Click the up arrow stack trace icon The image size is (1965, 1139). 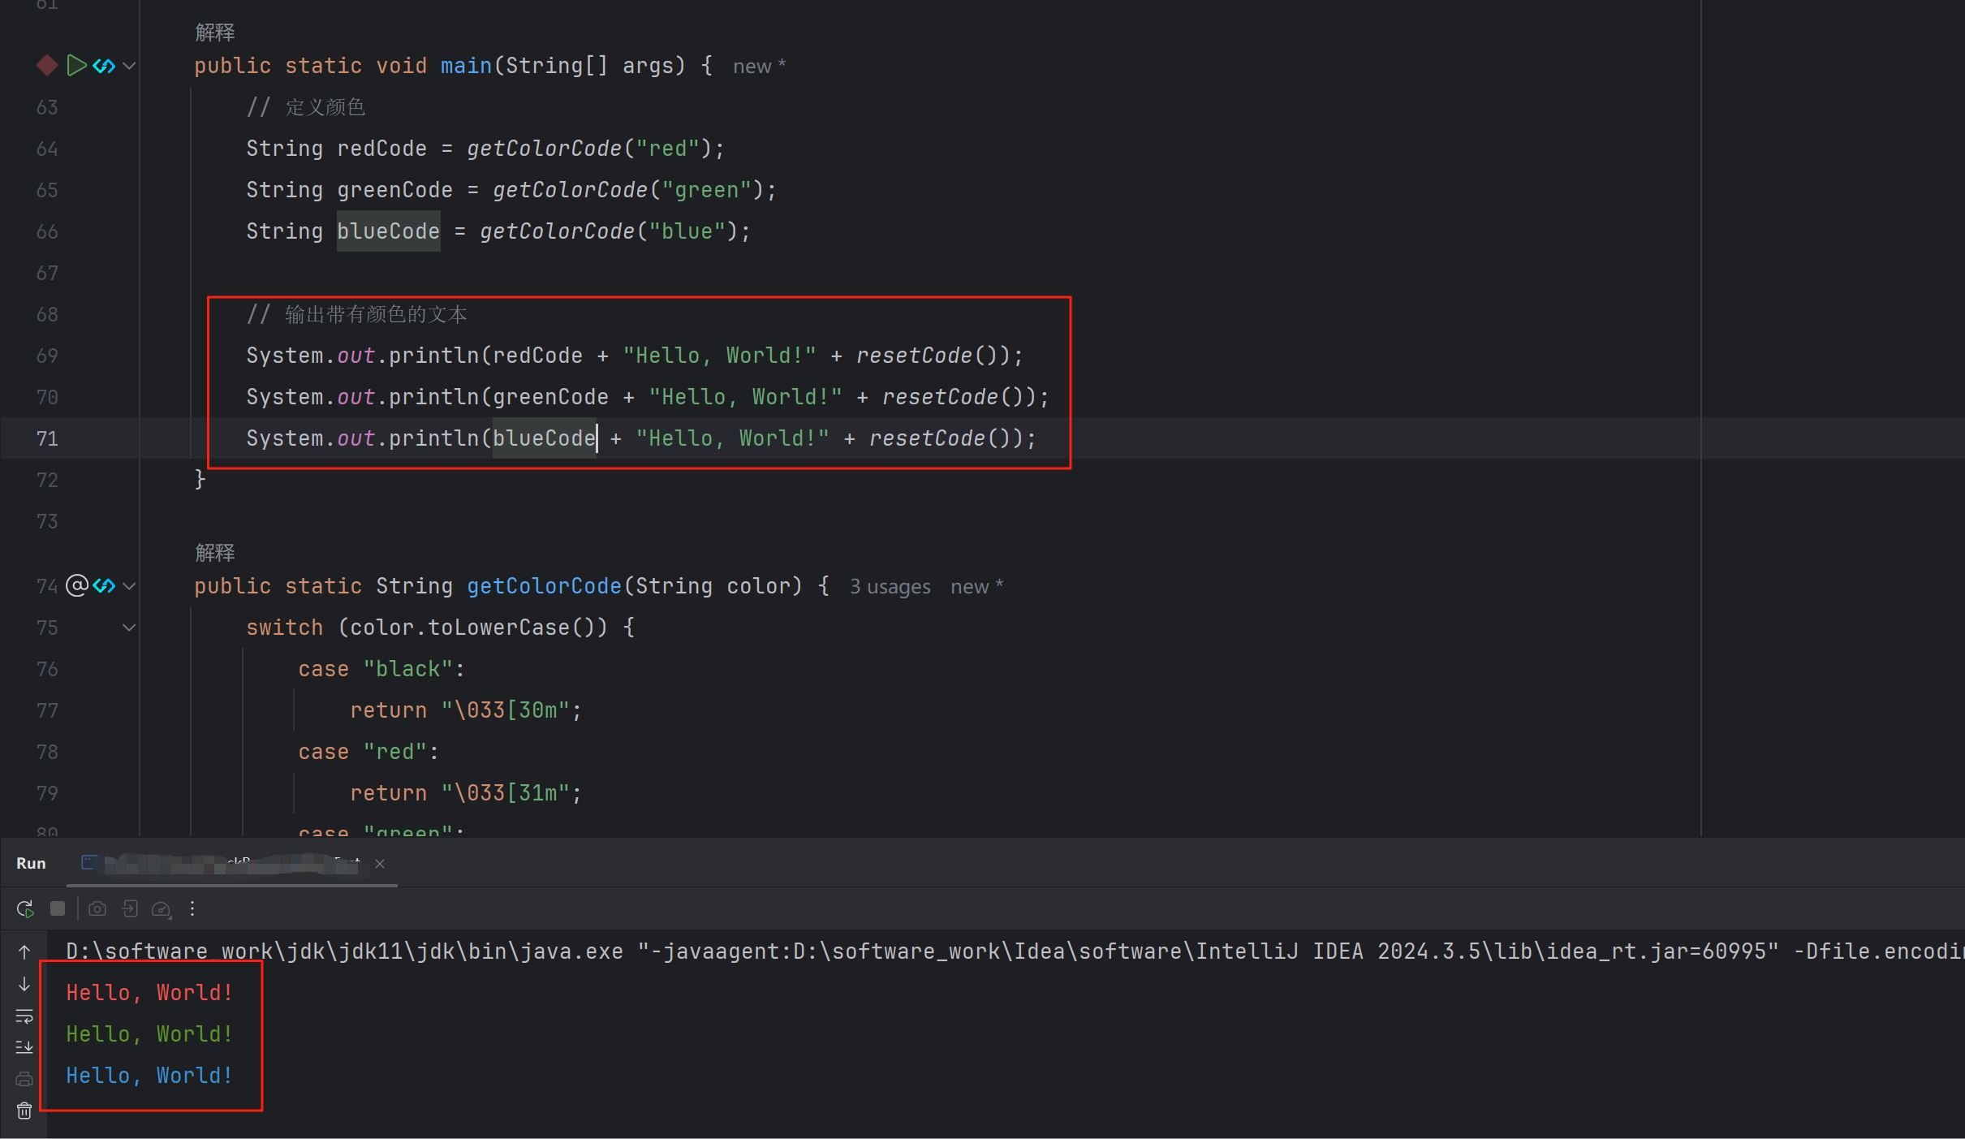[x=24, y=951]
